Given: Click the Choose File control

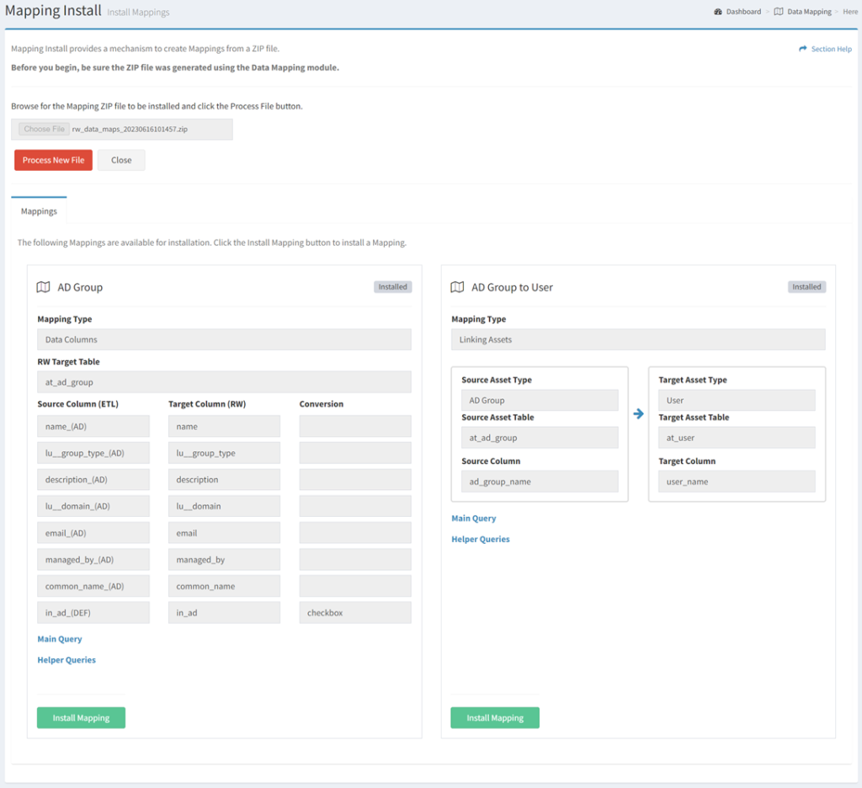Looking at the screenshot, I should click(43, 129).
